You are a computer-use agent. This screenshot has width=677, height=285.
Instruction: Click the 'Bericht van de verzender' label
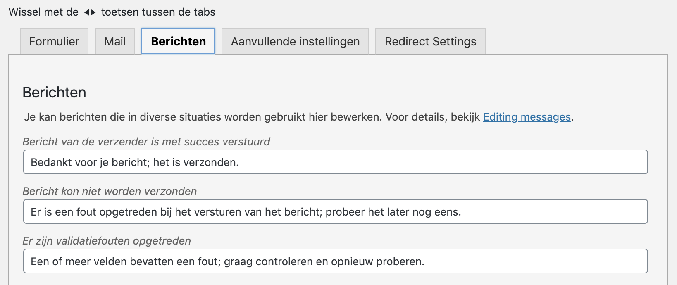(x=146, y=142)
